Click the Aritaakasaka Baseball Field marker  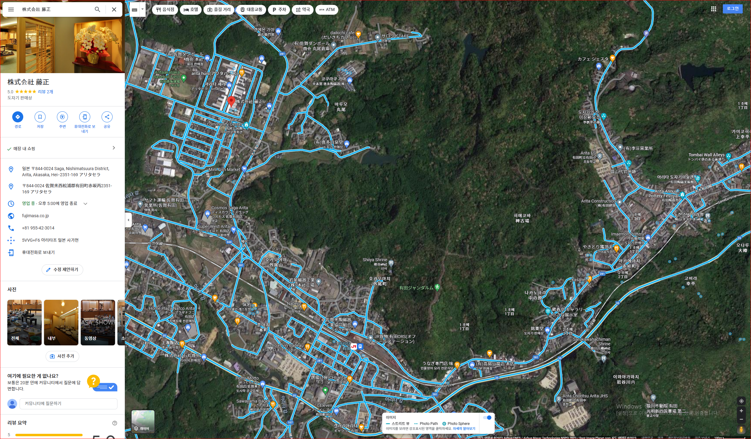[184, 78]
